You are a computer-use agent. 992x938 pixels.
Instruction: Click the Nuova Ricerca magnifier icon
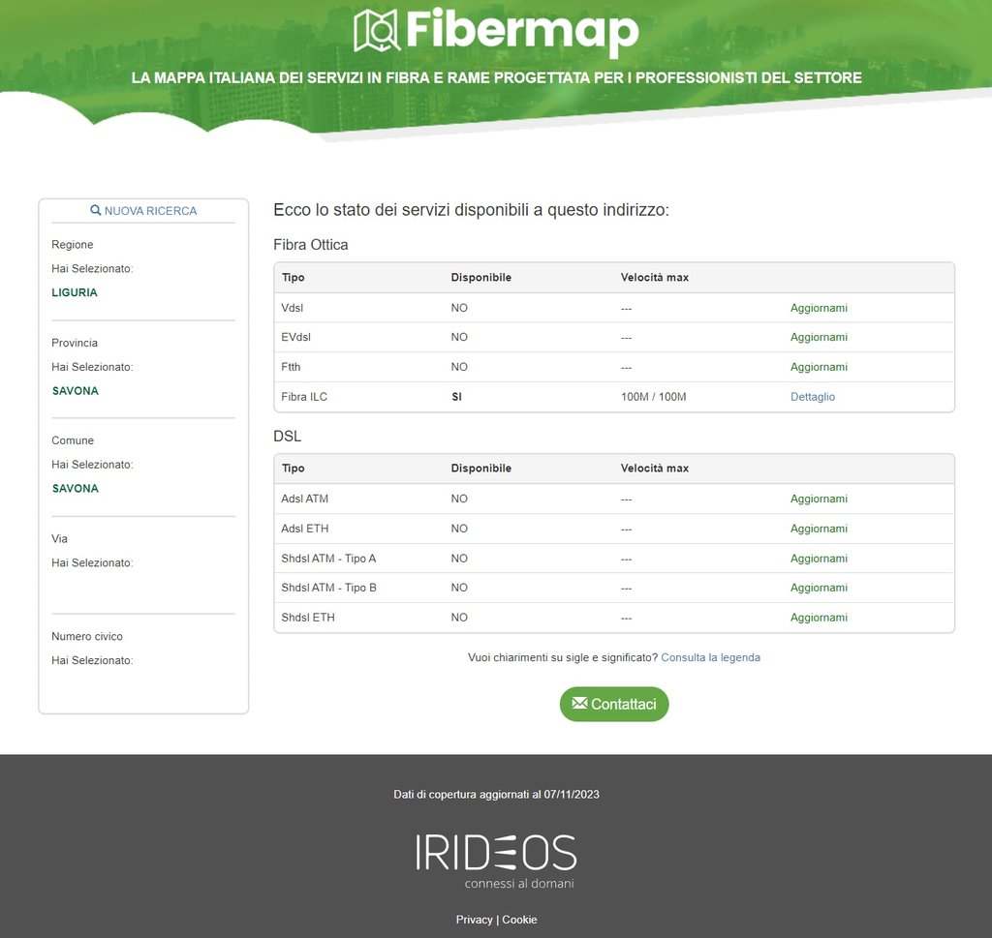pyautogui.click(x=96, y=210)
